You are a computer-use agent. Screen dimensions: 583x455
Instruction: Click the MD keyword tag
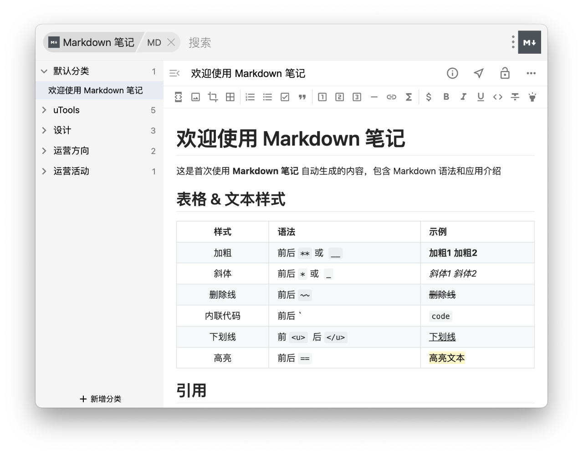154,42
